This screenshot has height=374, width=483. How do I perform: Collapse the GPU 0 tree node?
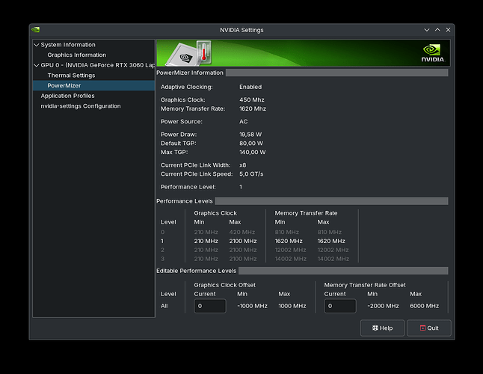pos(37,65)
